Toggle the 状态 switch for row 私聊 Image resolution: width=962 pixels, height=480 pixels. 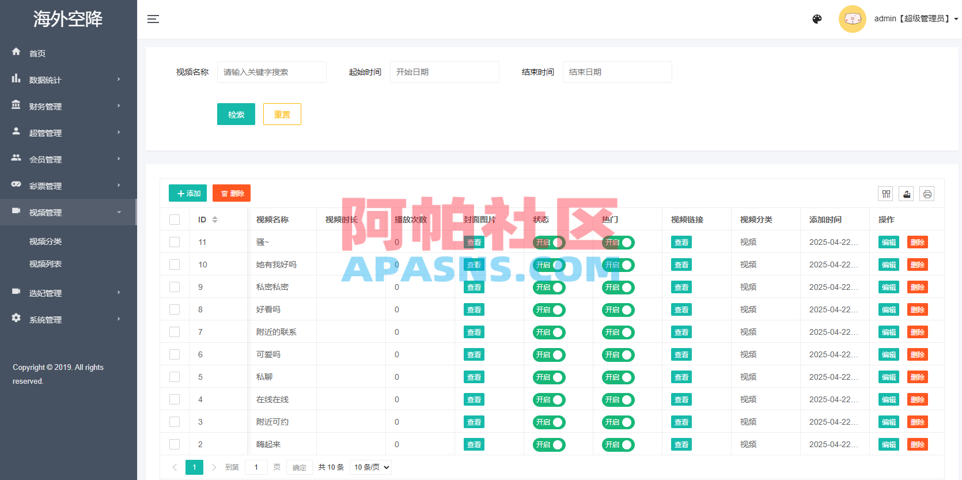549,377
